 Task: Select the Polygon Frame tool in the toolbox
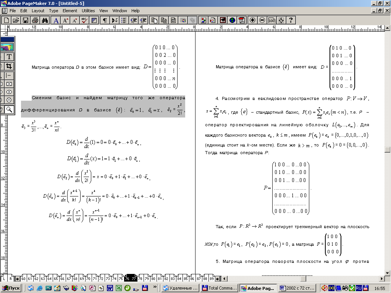[x=9, y=100]
